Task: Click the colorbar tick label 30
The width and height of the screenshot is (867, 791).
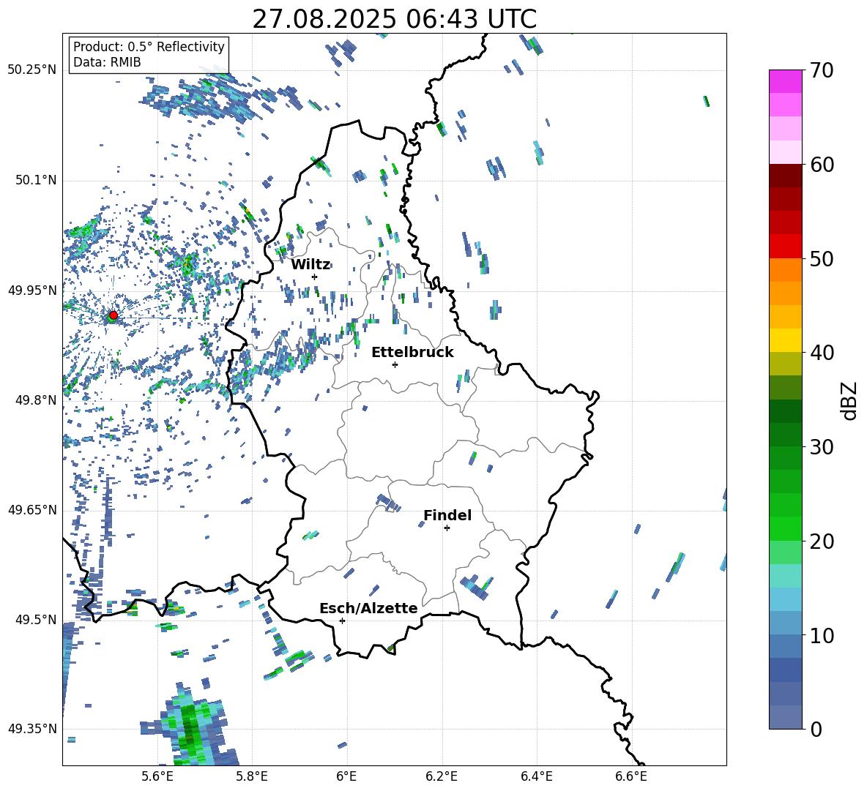Action: pyautogui.click(x=822, y=447)
